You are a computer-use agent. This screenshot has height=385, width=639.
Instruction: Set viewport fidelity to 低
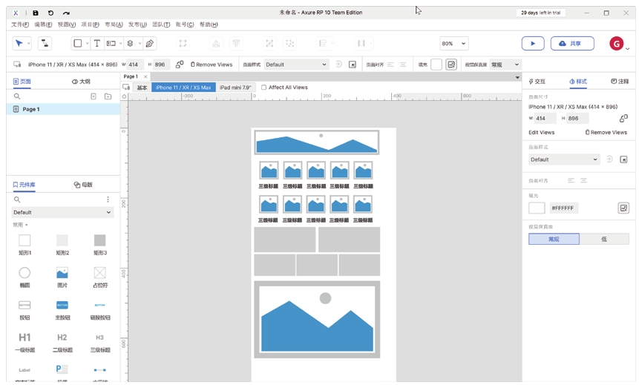point(603,239)
